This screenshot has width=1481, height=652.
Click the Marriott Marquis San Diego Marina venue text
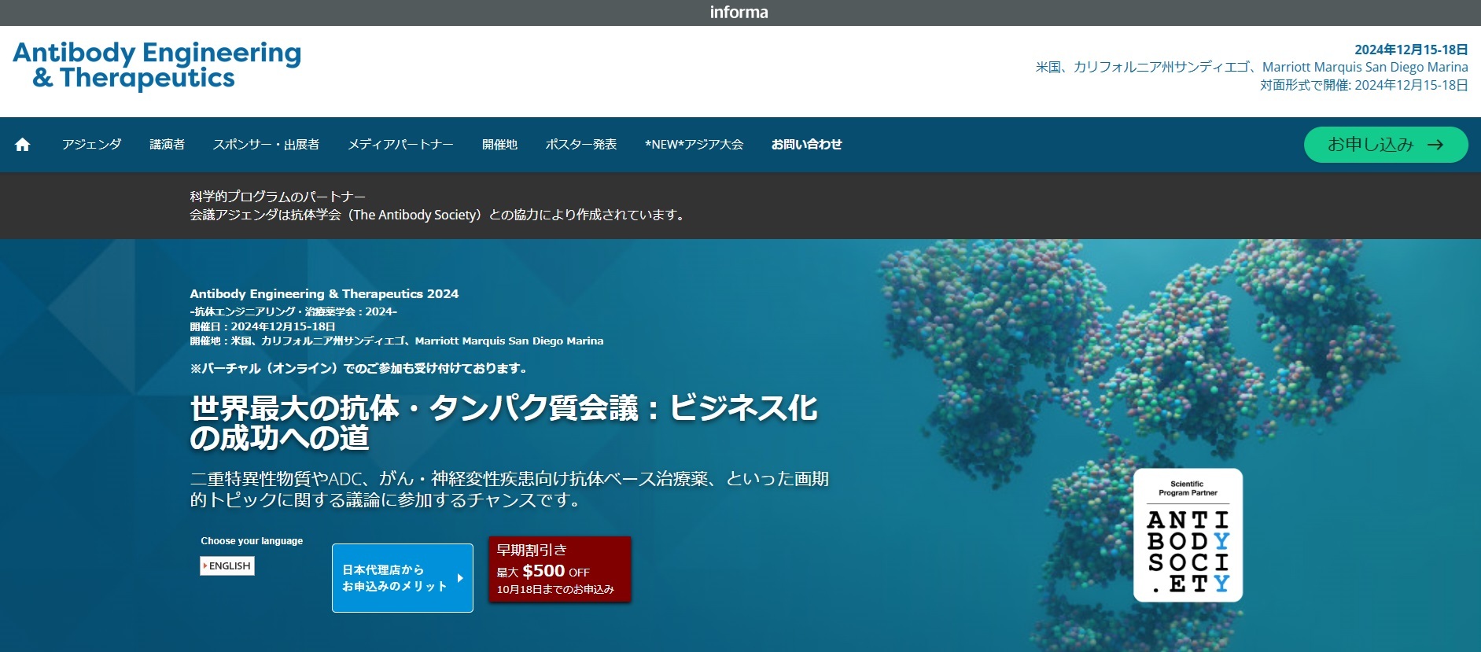click(1365, 68)
